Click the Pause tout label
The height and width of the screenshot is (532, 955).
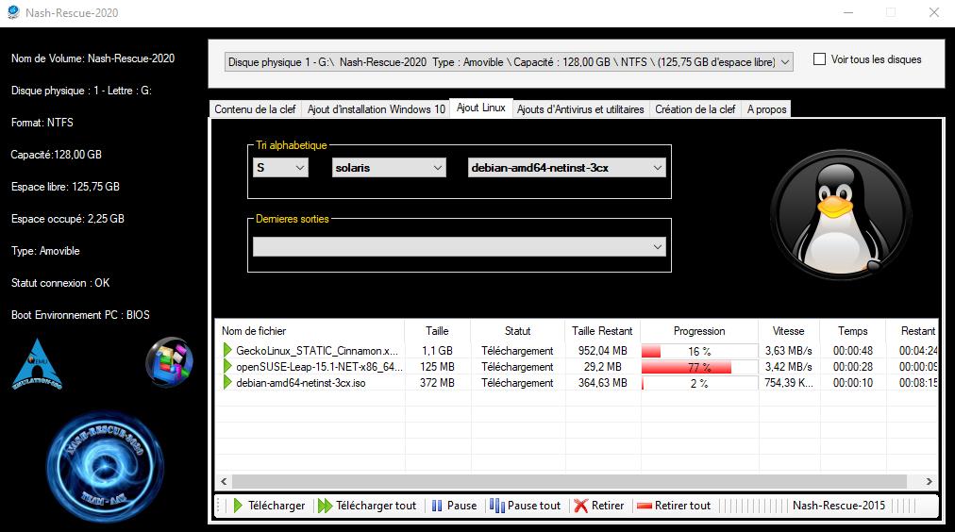coord(533,506)
